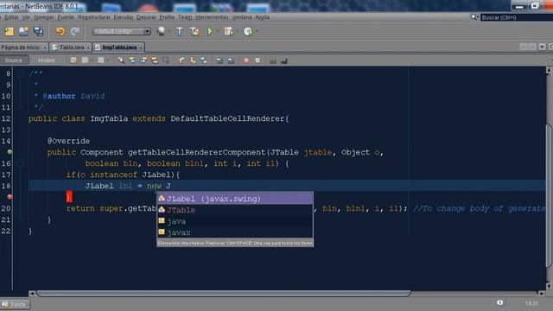The image size is (553, 311).
Task: Expand arrow next to globe browser icon
Action: 169,32
